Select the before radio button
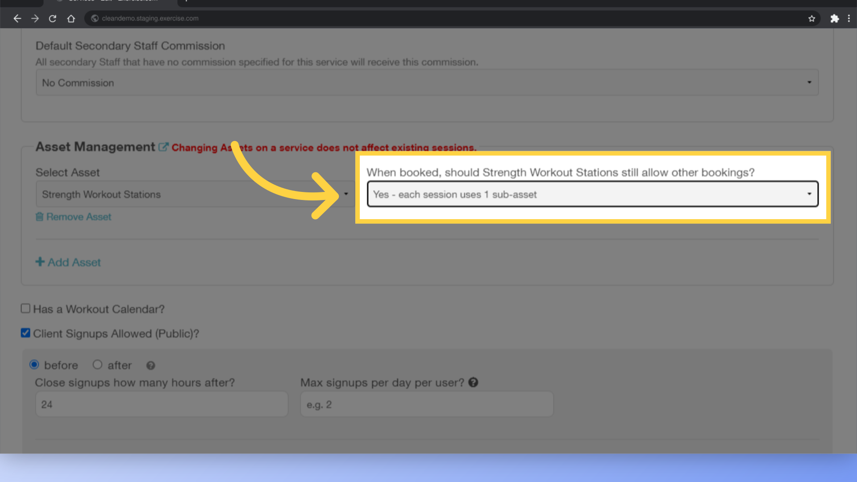 (34, 365)
